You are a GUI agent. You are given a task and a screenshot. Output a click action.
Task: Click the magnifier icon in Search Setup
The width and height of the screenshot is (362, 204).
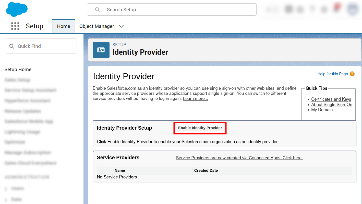(x=98, y=10)
